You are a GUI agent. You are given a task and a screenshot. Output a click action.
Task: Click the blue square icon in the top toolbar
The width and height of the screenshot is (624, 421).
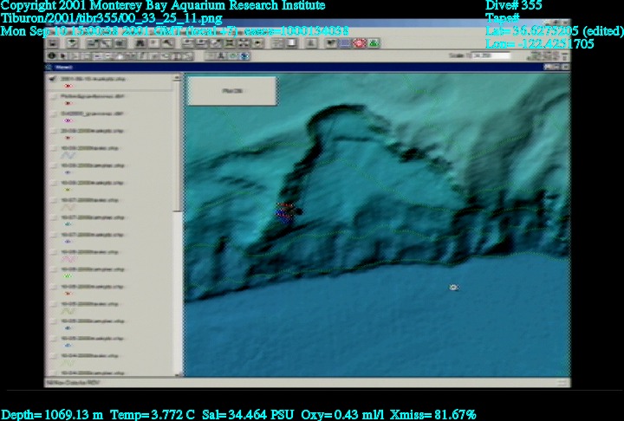[x=345, y=42]
